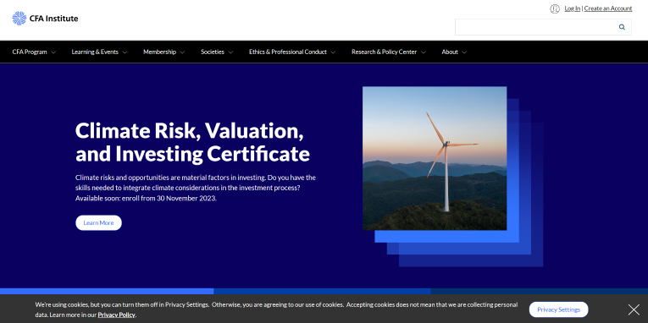Select the first bright blue carousel bar
Screen dimensions: 648x323
(107, 291)
